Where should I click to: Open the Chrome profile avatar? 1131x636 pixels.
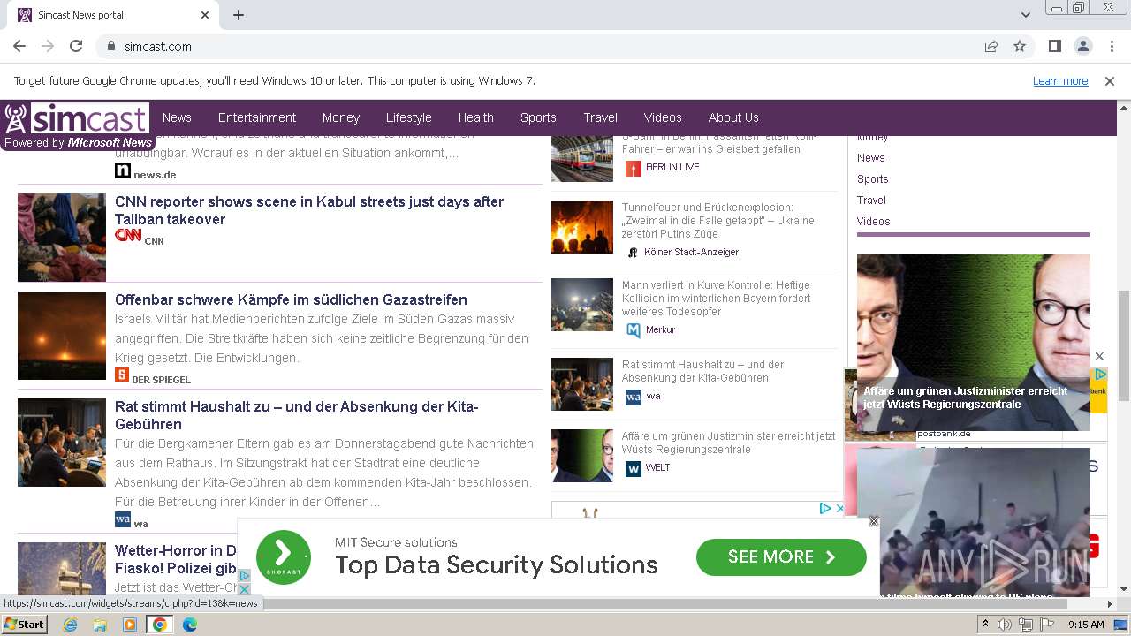point(1082,46)
